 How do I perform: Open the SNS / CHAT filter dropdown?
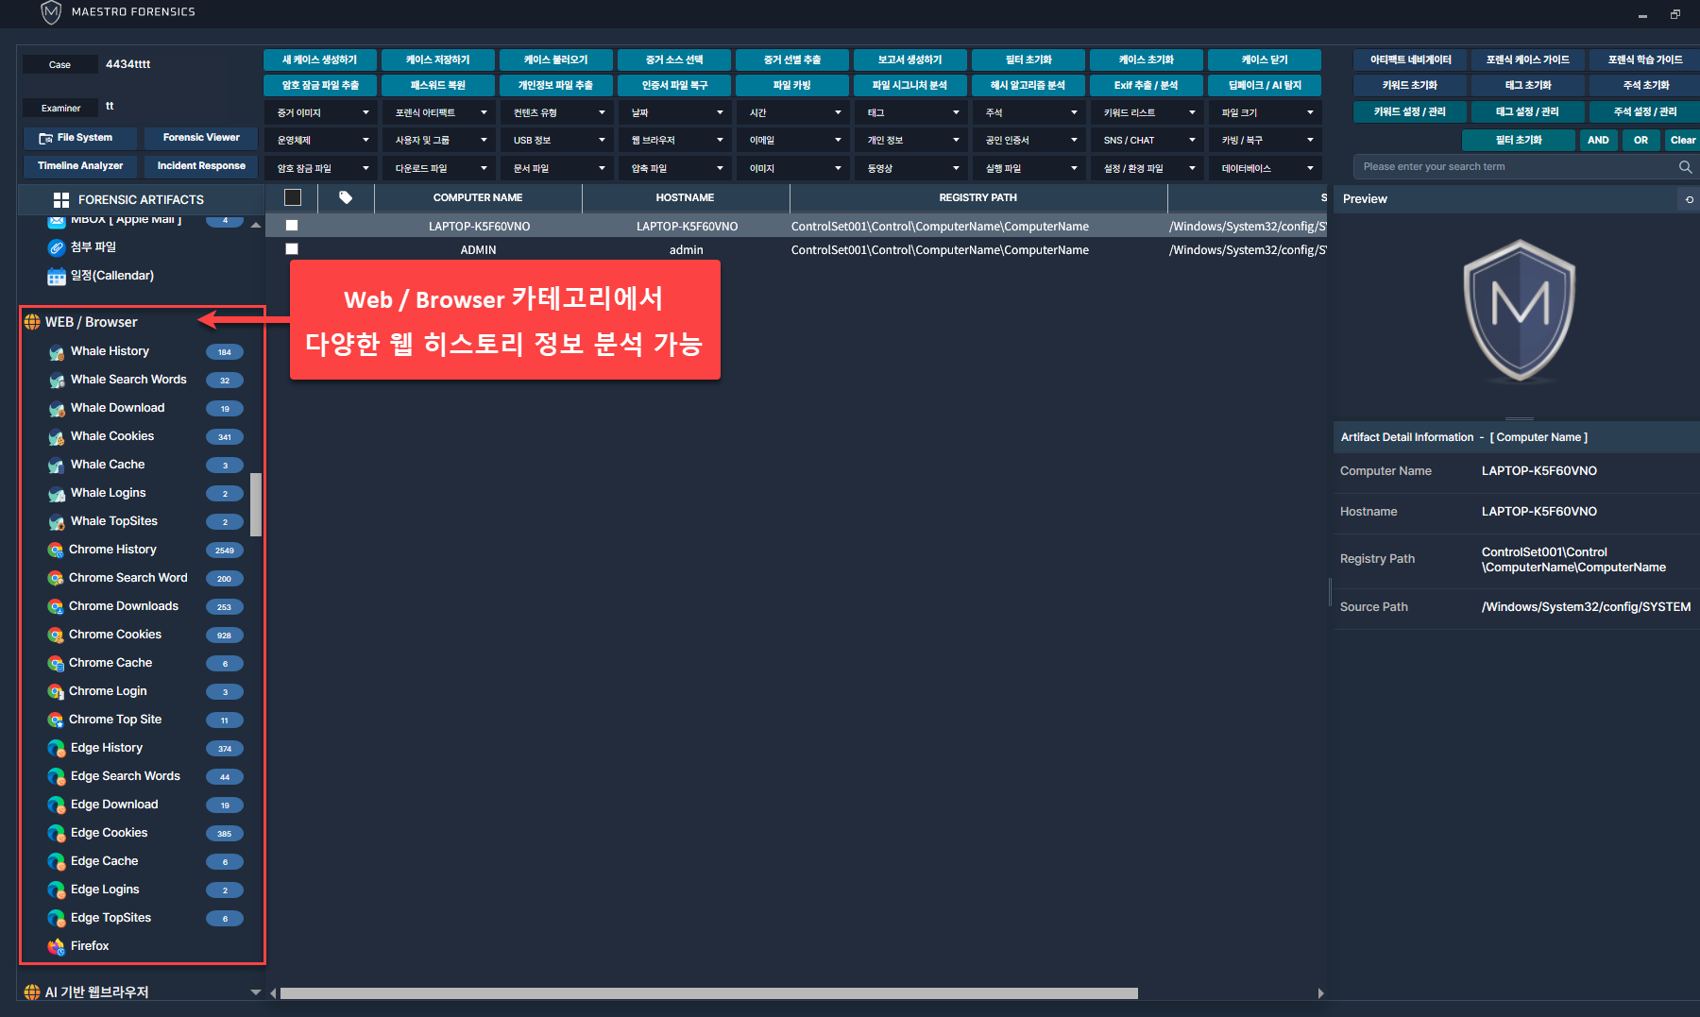[x=1147, y=140]
